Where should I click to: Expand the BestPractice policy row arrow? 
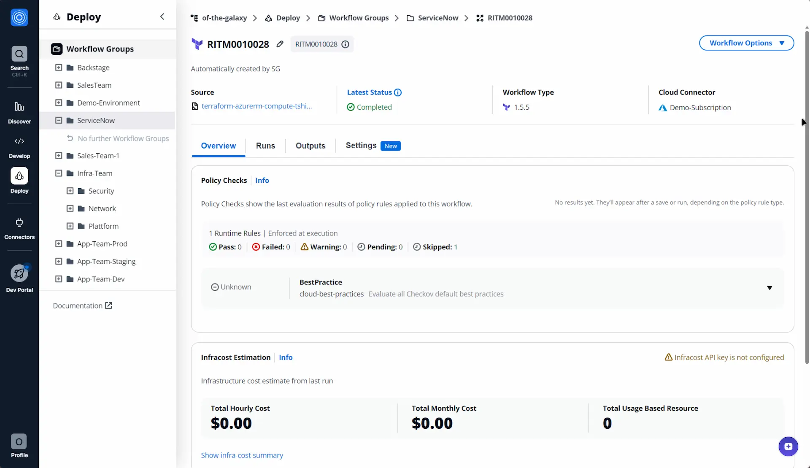769,288
